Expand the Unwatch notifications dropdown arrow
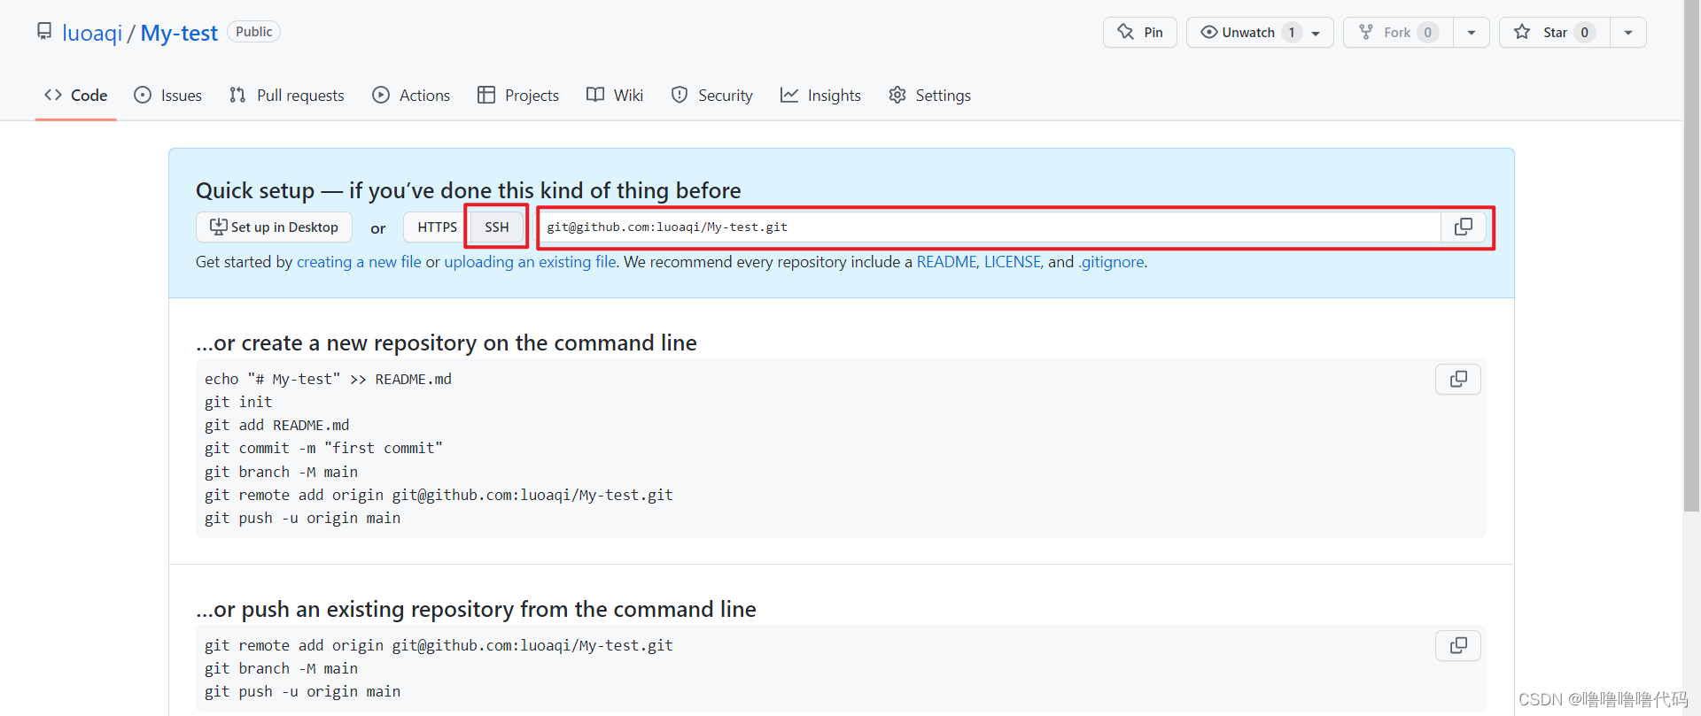Image resolution: width=1701 pixels, height=716 pixels. 1317,33
